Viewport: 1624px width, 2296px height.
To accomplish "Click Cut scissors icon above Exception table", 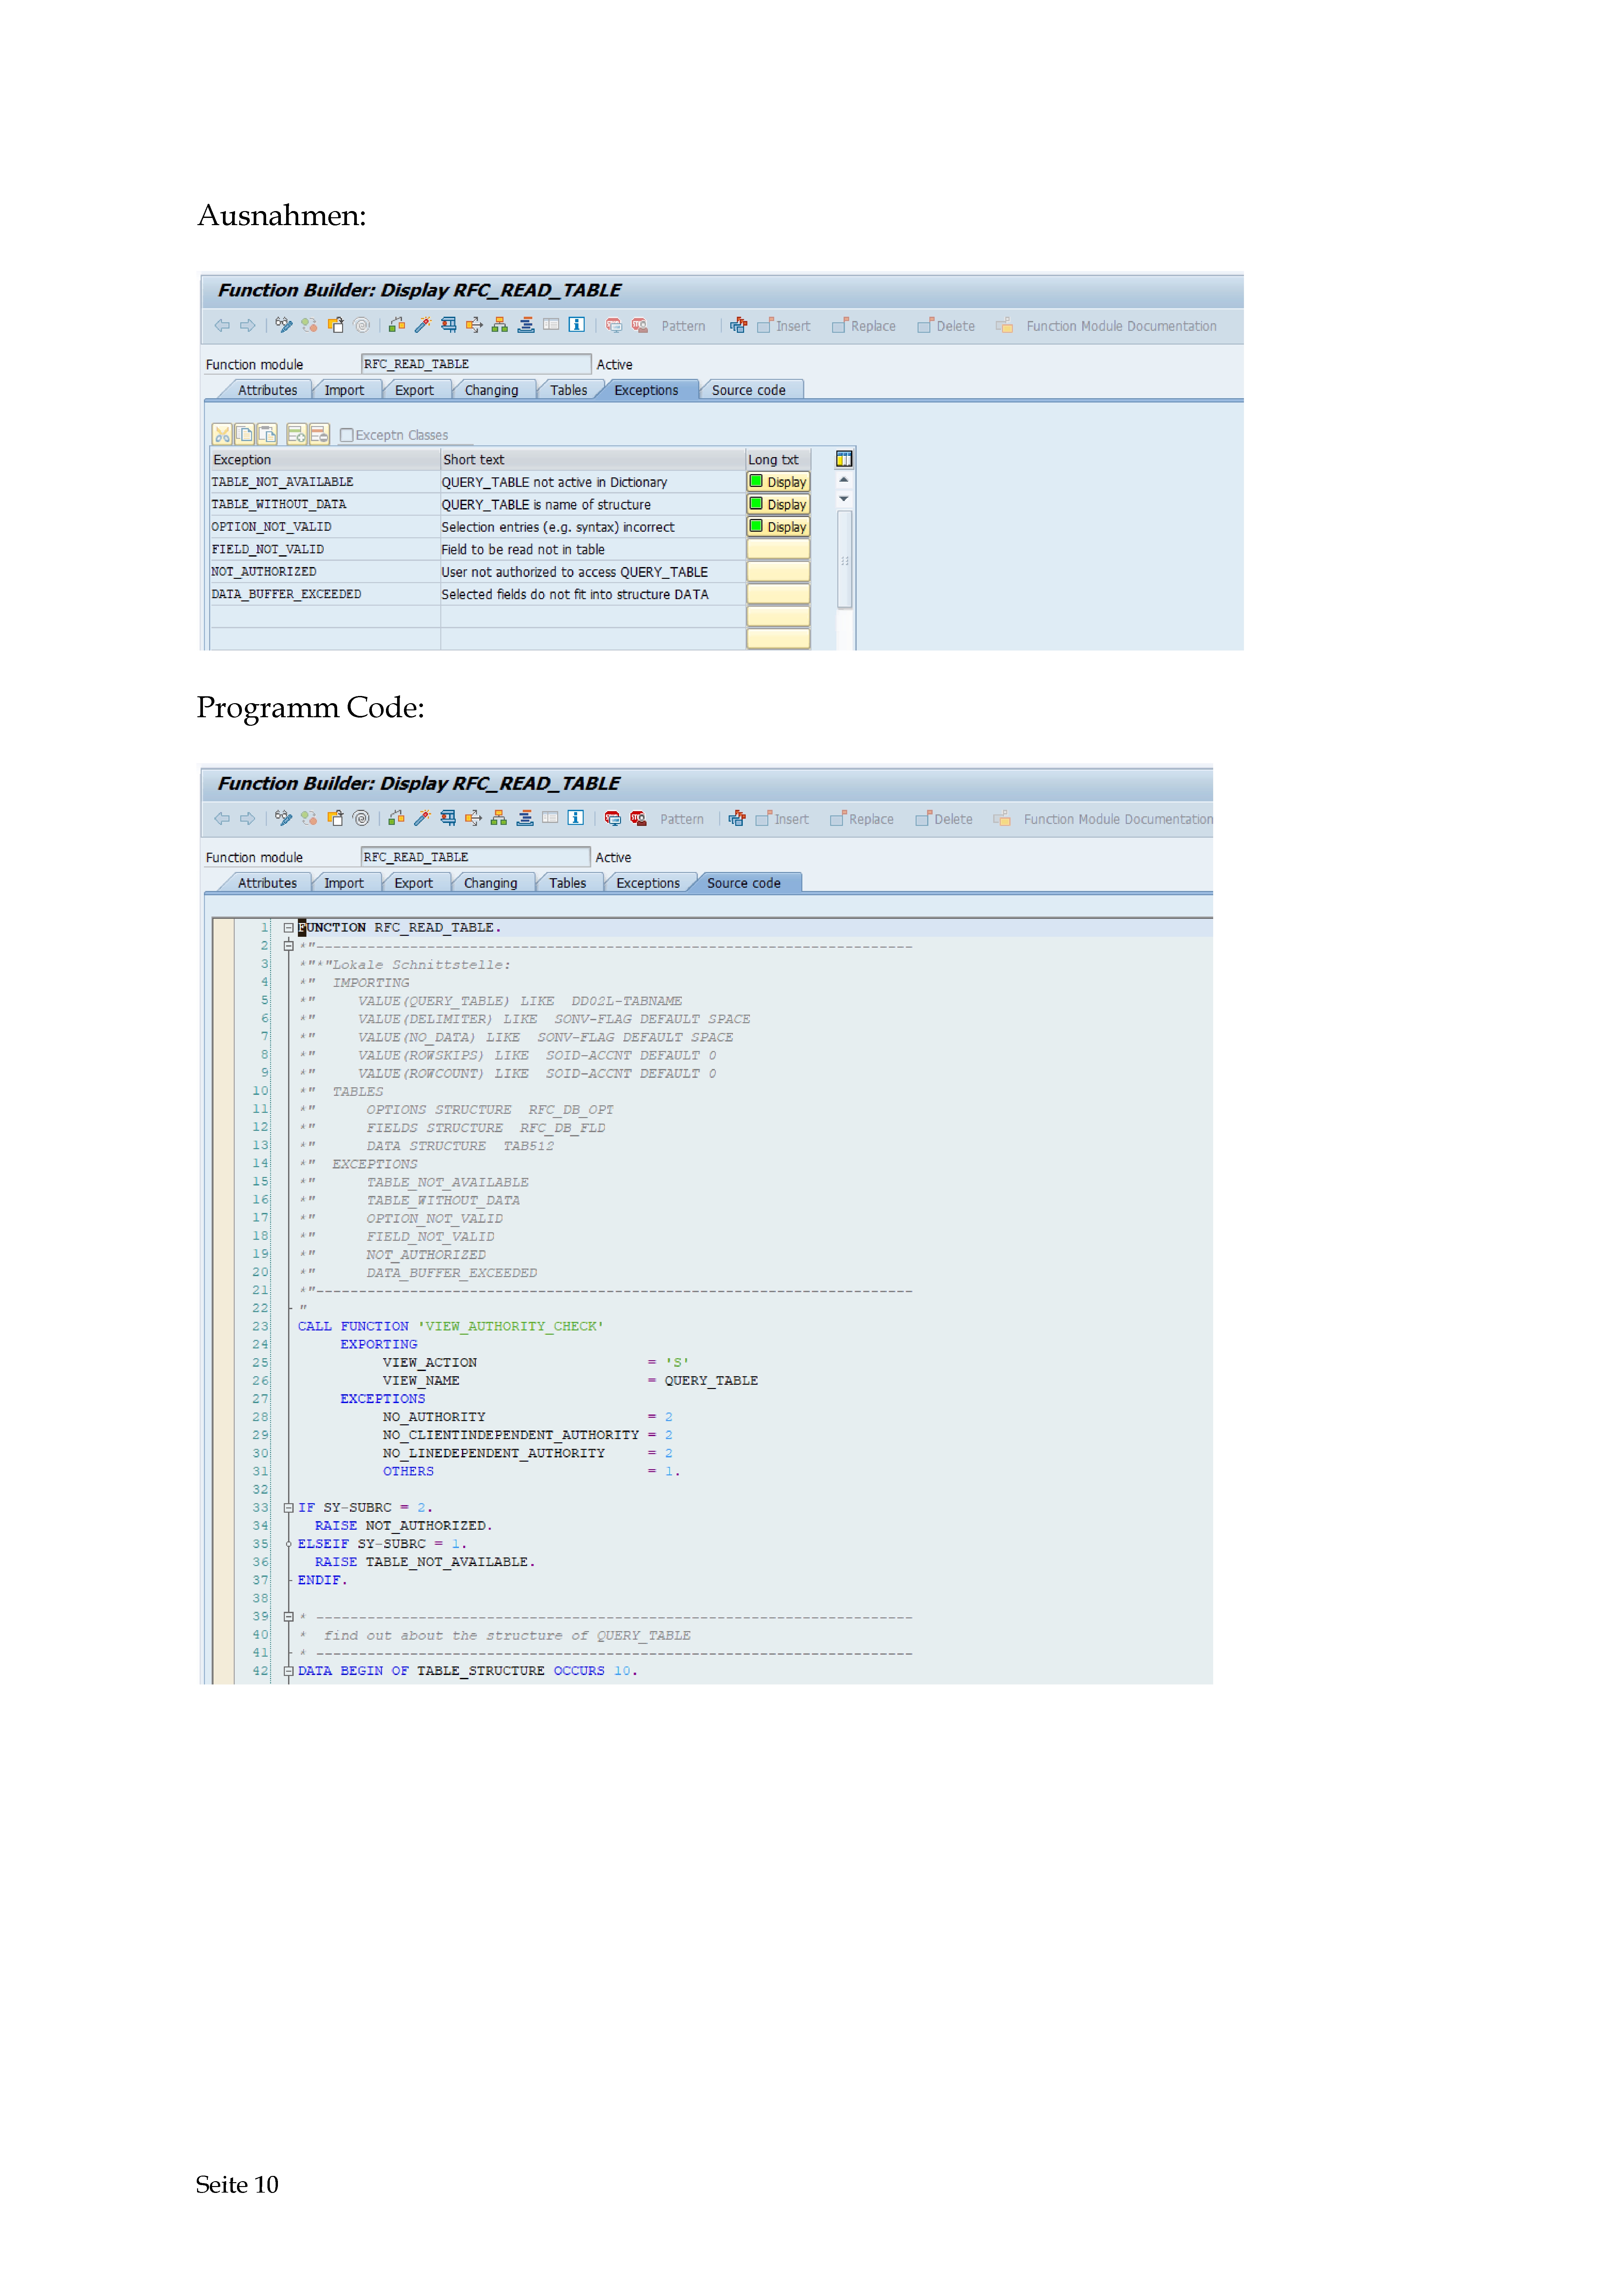I will (x=222, y=434).
